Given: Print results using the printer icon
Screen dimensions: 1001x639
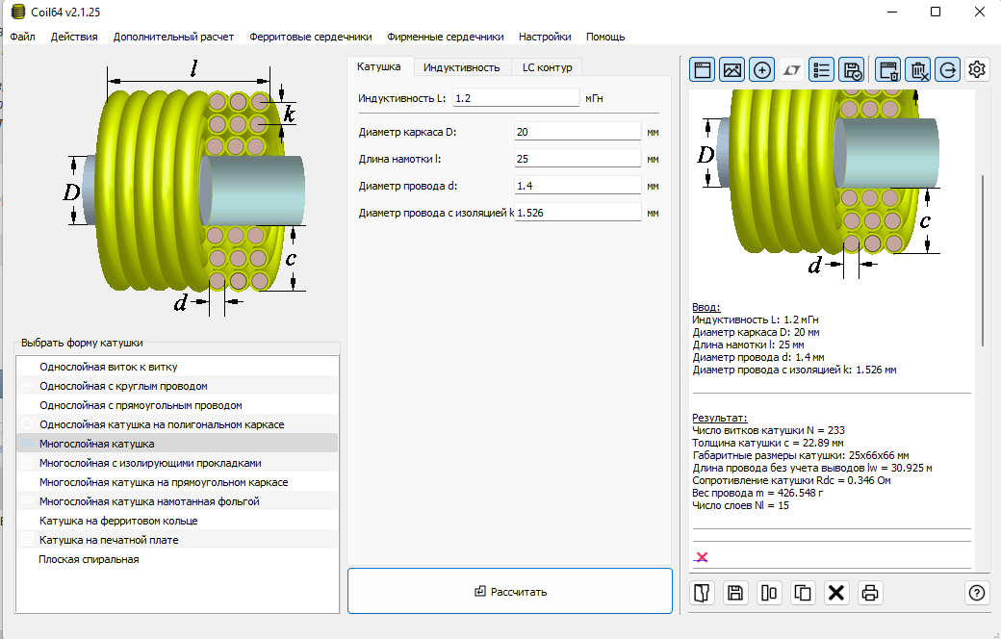Looking at the screenshot, I should pos(869,593).
